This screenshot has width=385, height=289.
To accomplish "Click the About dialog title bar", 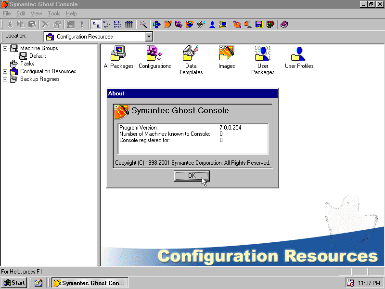I will coord(192,93).
